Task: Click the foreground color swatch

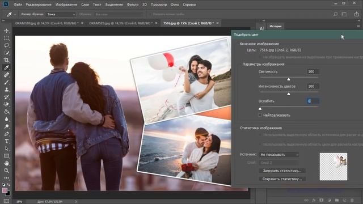Action: tap(5, 190)
